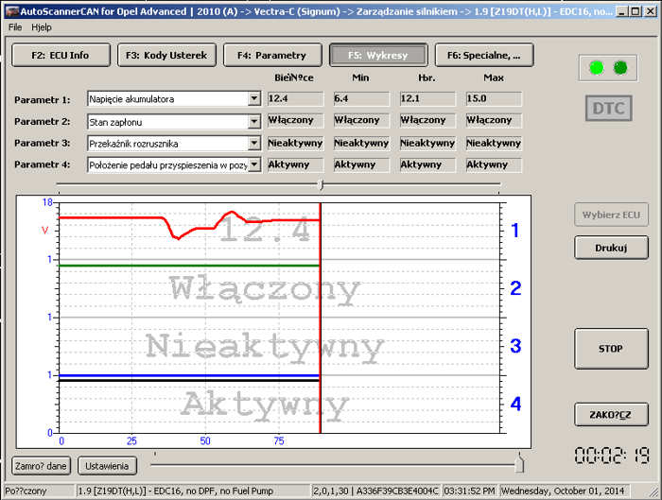Open the Parametr 1 battery voltage dropdown
This screenshot has width=662, height=500.
254,98
